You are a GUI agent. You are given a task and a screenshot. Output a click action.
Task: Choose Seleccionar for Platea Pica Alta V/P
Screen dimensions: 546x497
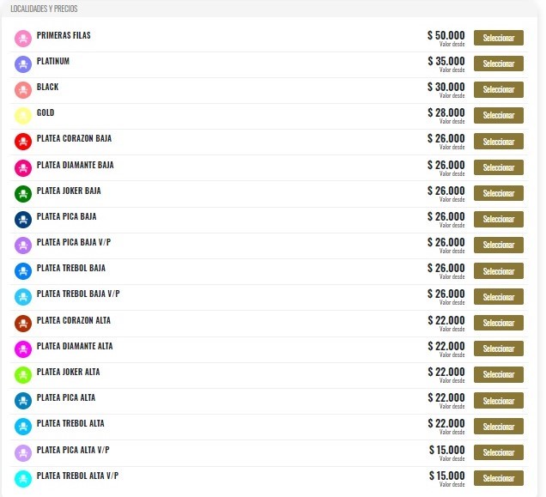498,452
